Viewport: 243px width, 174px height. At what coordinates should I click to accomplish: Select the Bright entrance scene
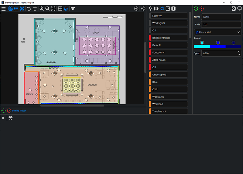[169, 38]
